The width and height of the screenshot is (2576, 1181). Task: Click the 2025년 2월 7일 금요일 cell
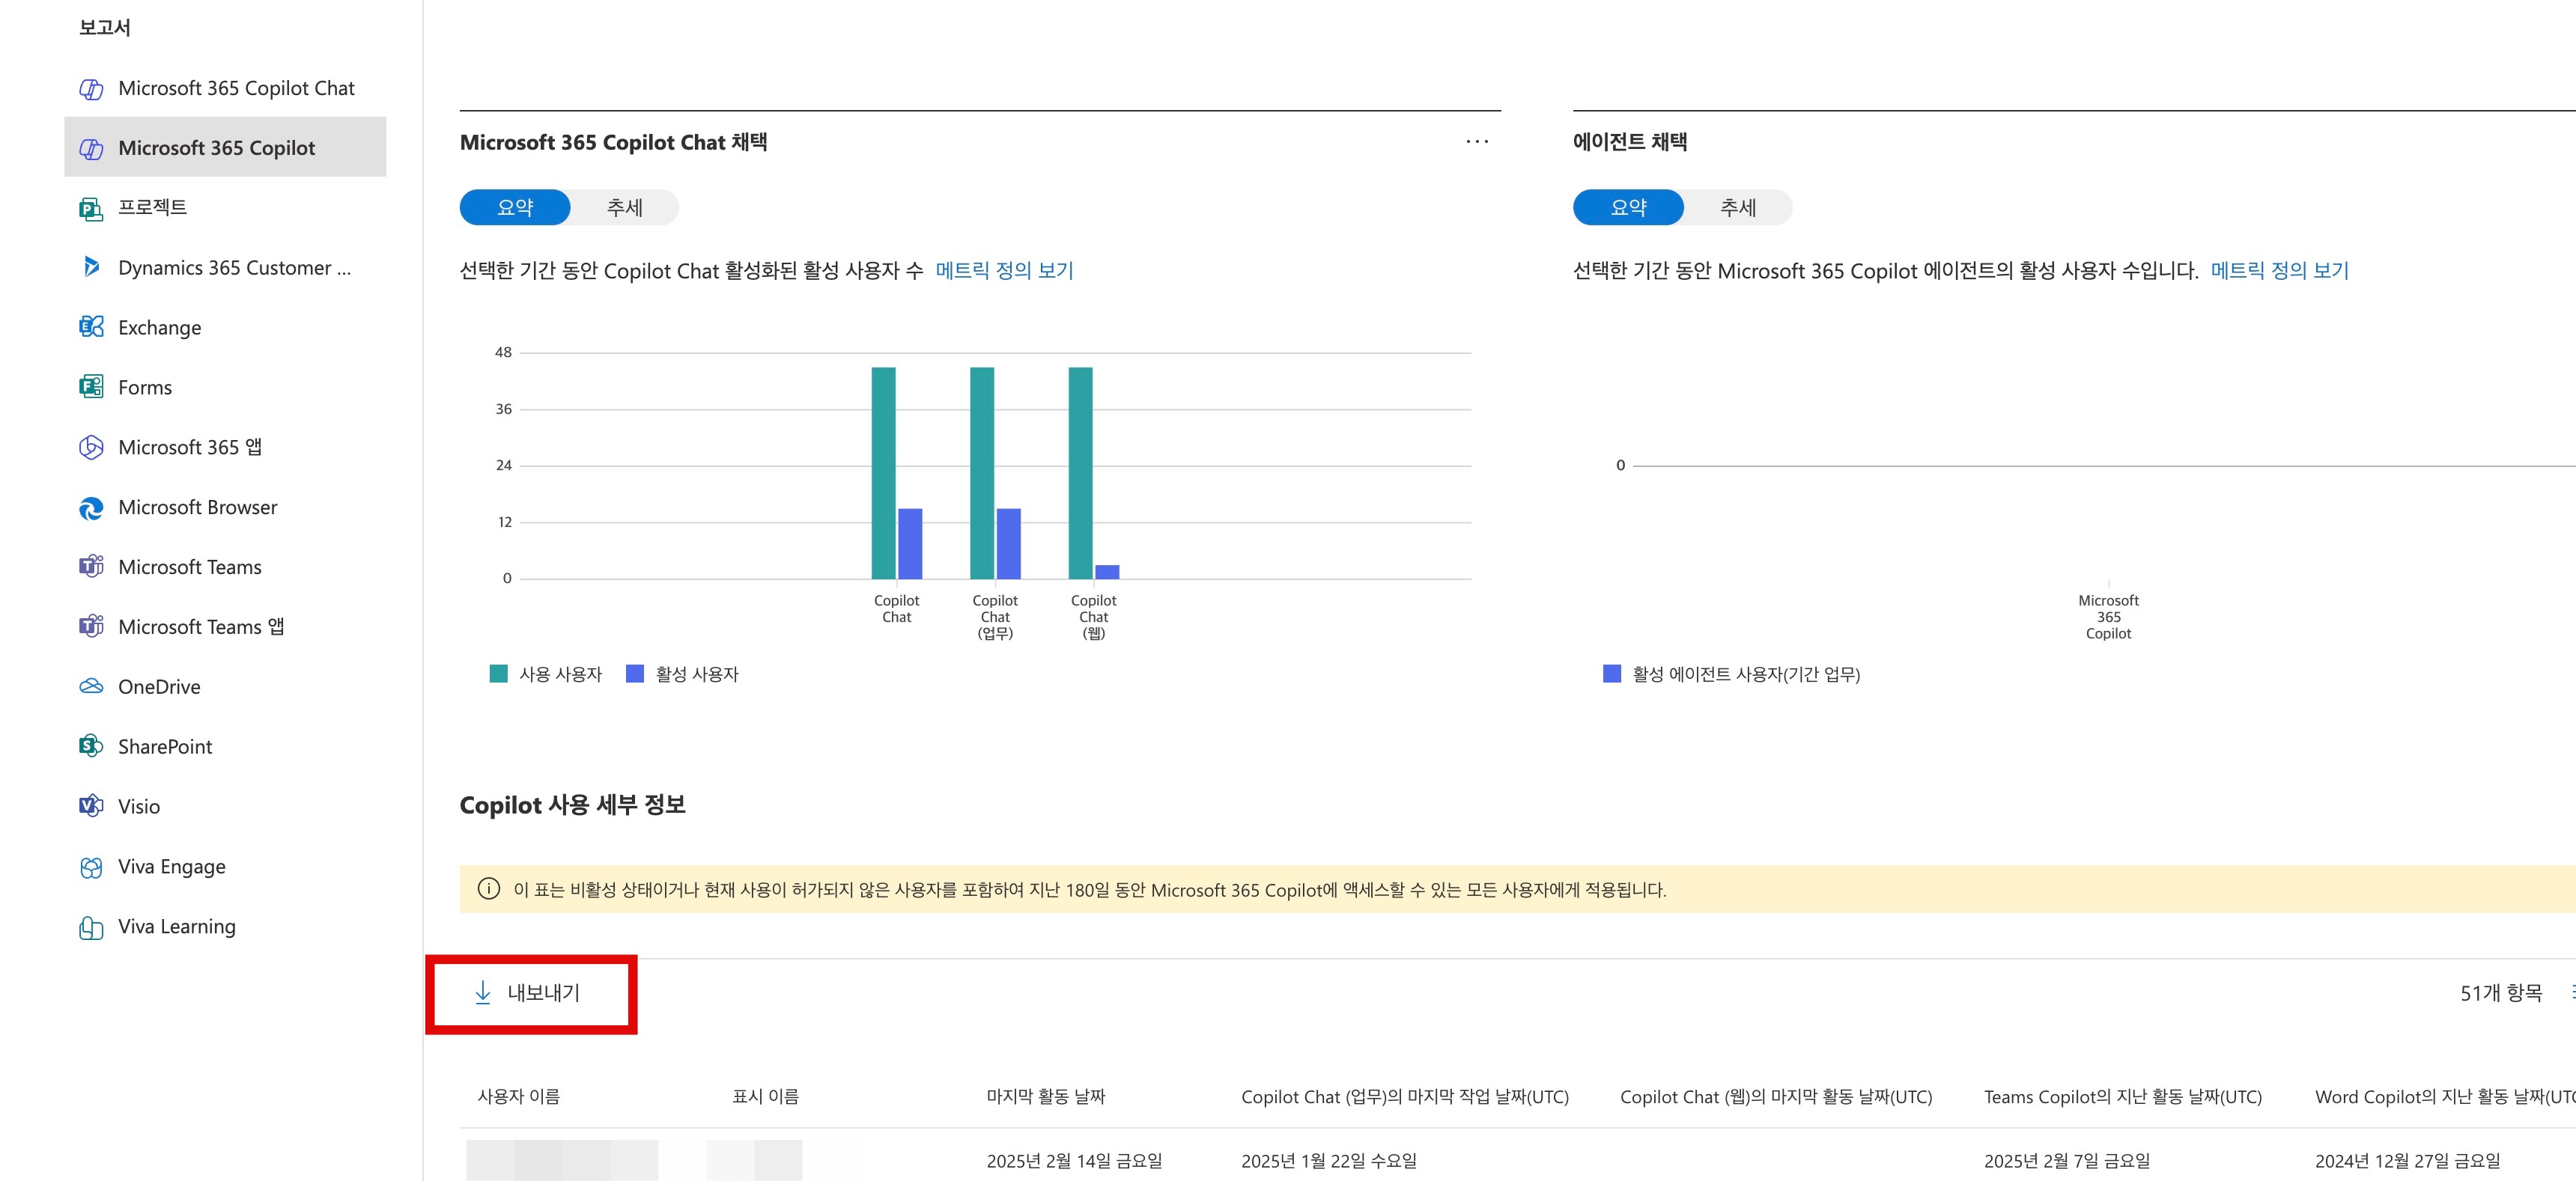[x=2066, y=1161]
